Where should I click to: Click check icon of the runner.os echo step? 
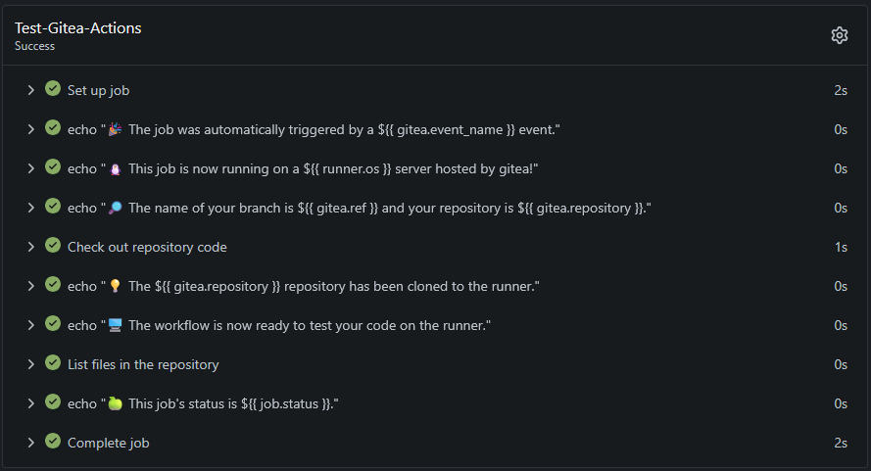(x=53, y=167)
